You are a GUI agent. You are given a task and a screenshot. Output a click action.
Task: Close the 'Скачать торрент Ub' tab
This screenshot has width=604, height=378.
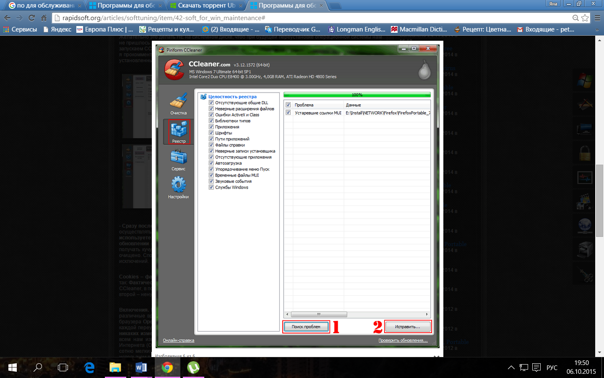pyautogui.click(x=241, y=6)
